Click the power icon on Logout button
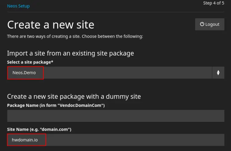This screenshot has height=151, width=231. pos(202,24)
